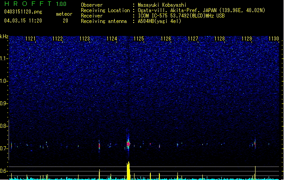The width and height of the screenshot is (284, 180).
Task: Select observer name Masayuki Kobayashi
Action: [162, 5]
